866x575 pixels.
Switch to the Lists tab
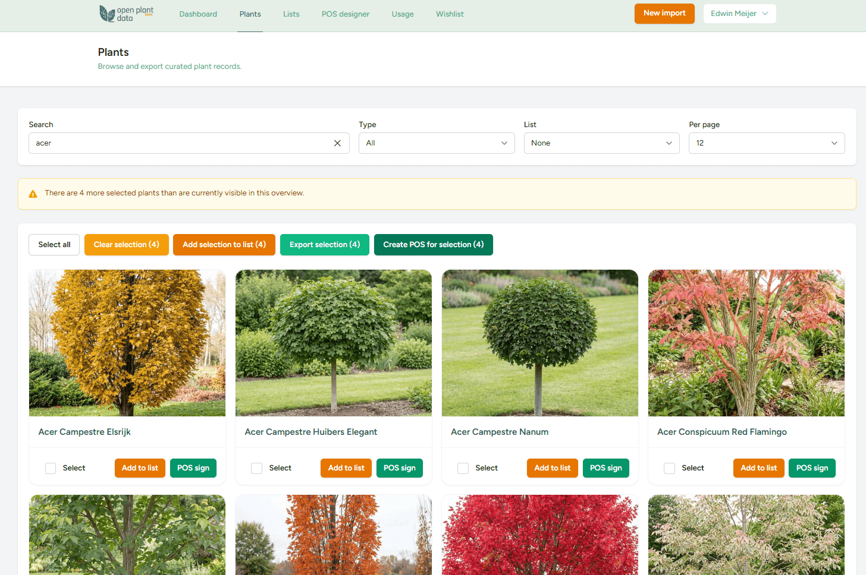(x=291, y=14)
